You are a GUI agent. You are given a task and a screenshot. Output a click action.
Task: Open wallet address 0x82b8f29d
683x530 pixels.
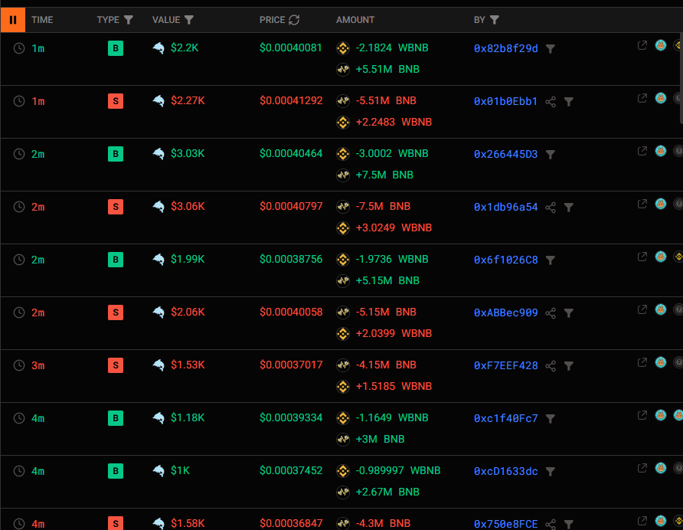click(x=505, y=48)
